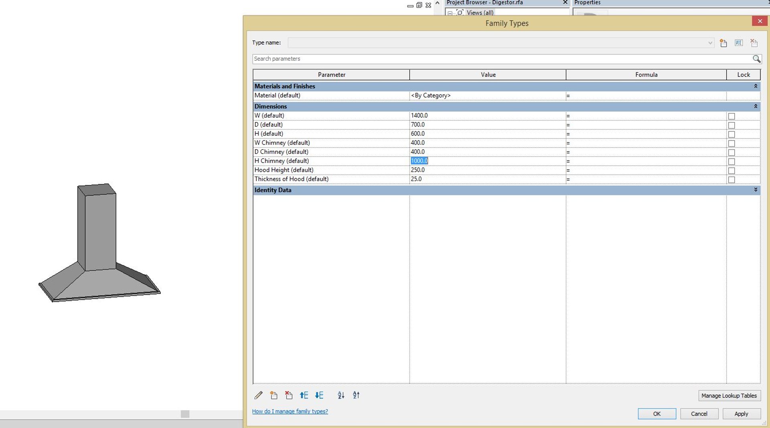
Task: Sort parameters in descending order
Action: pos(356,395)
